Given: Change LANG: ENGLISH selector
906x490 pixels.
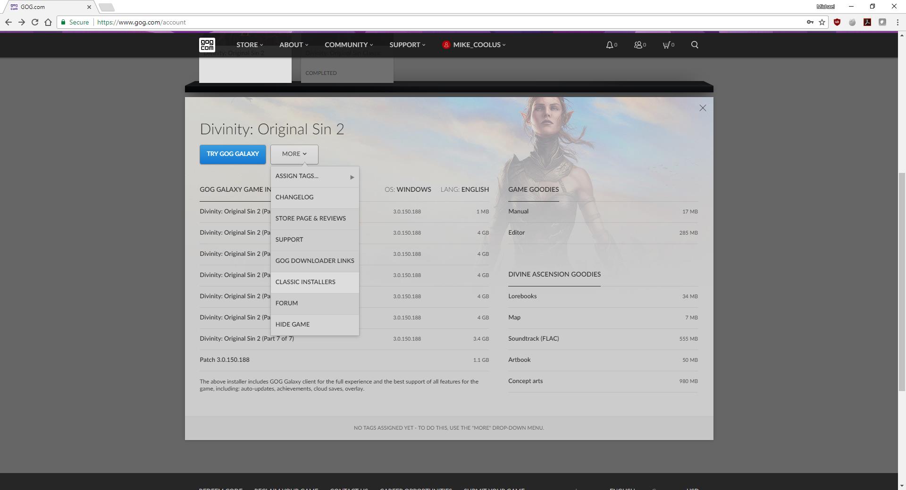Looking at the screenshot, I should pyautogui.click(x=464, y=189).
